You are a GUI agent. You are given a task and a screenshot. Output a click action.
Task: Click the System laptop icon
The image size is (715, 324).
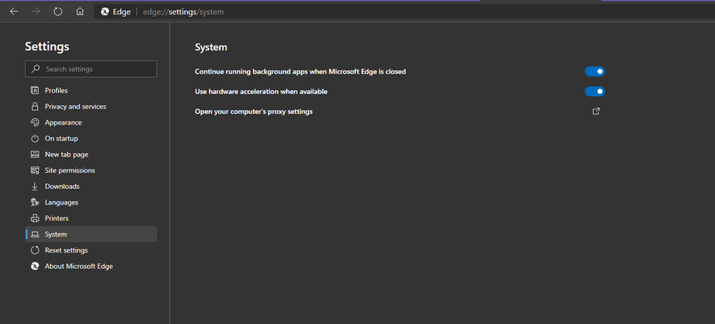34,235
